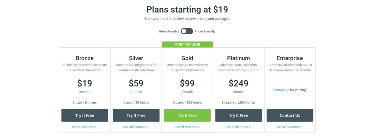Click Try It Free for Silver plan

point(136,115)
